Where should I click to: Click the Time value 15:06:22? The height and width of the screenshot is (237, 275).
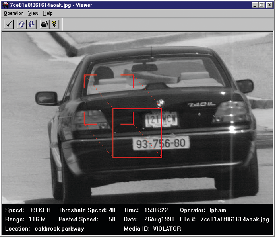tap(156, 210)
